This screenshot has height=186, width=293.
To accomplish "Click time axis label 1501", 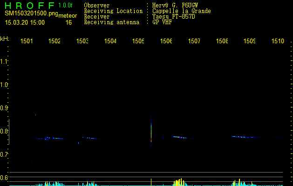I will [27, 41].
